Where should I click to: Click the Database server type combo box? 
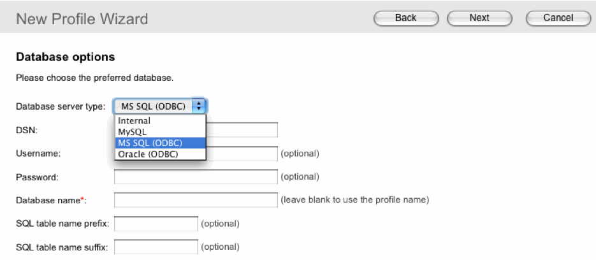pyautogui.click(x=154, y=106)
